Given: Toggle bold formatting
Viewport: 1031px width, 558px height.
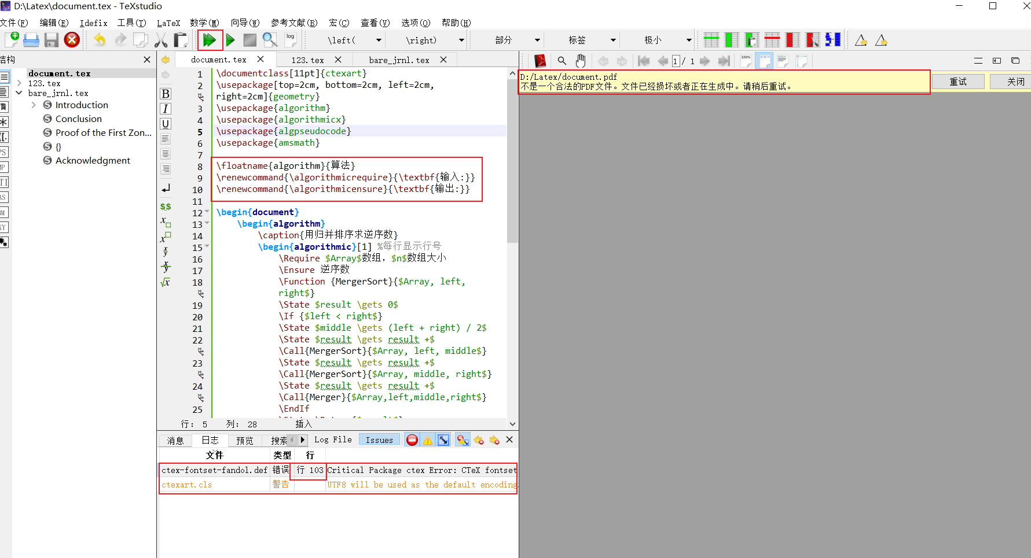Looking at the screenshot, I should click(x=165, y=93).
